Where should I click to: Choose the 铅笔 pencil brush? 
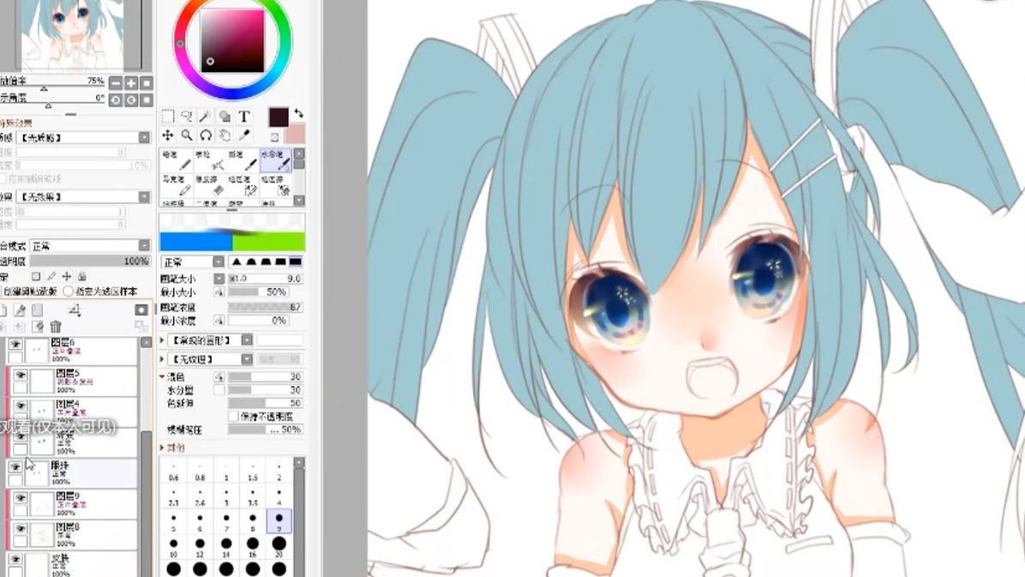[x=177, y=160]
